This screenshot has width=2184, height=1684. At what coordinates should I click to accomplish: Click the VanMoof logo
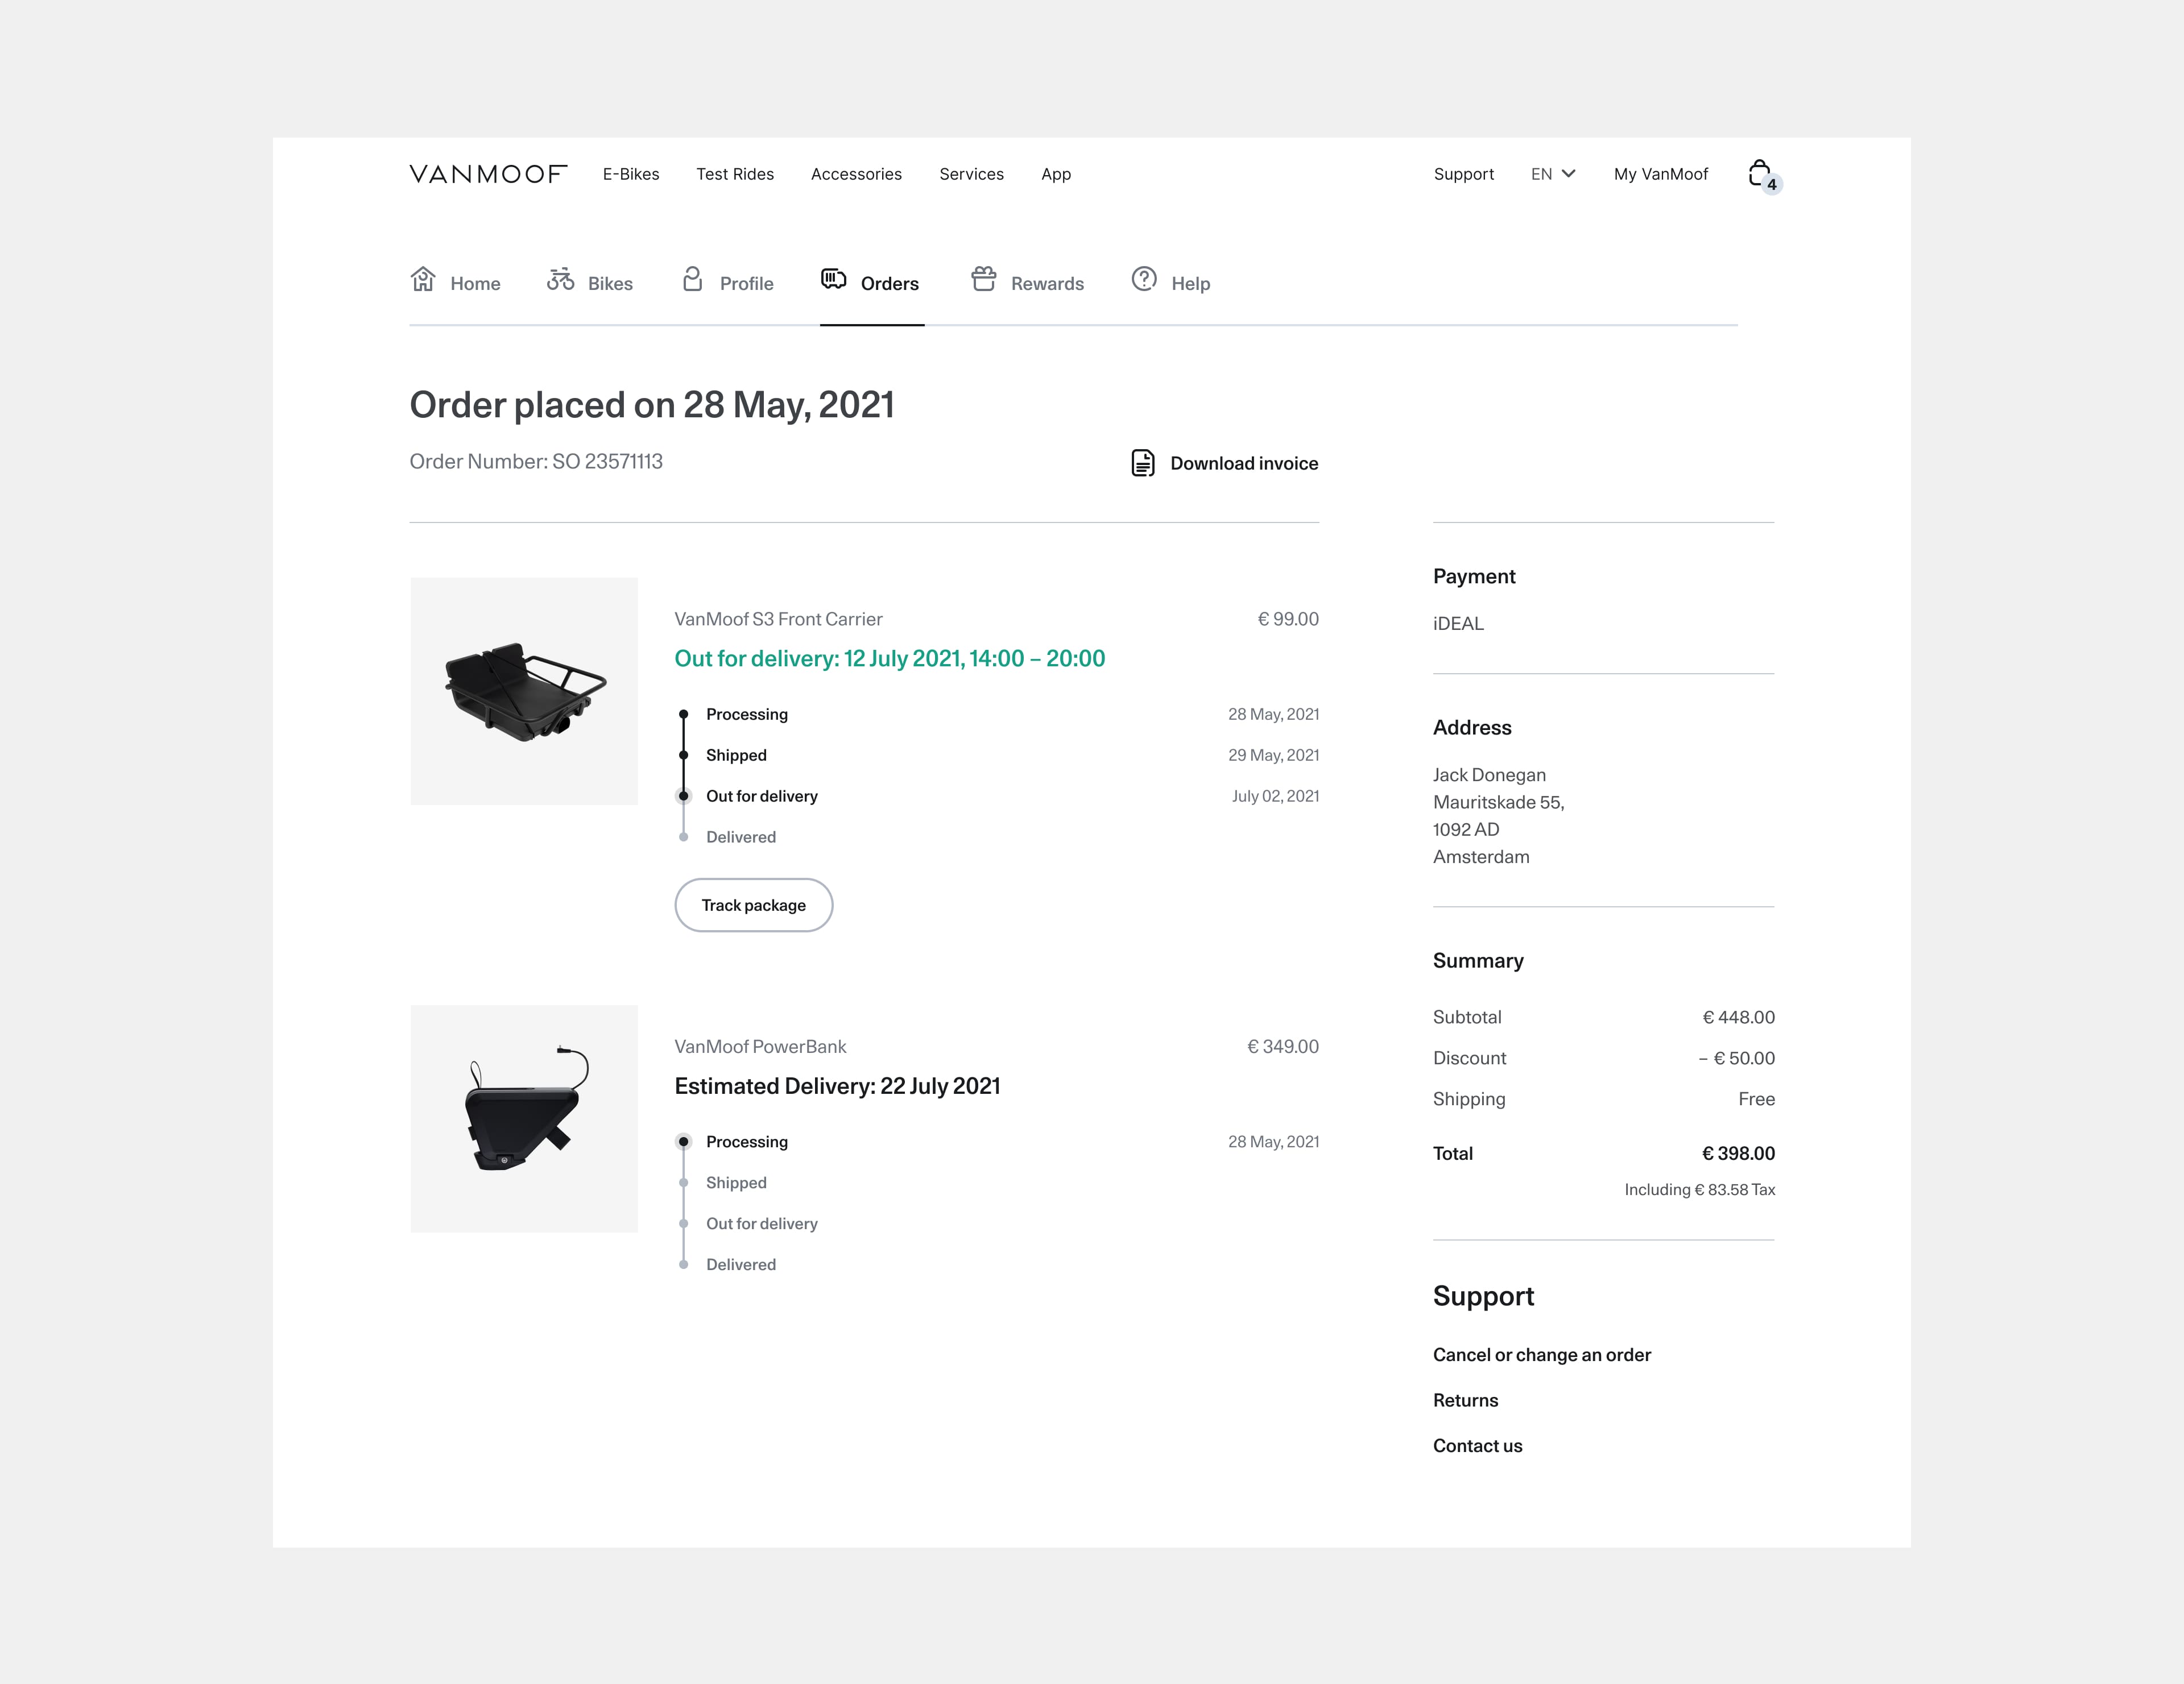488,174
